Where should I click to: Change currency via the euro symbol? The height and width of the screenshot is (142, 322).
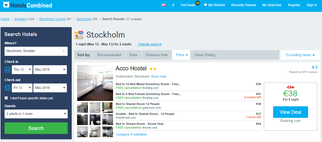(x=173, y=5)
